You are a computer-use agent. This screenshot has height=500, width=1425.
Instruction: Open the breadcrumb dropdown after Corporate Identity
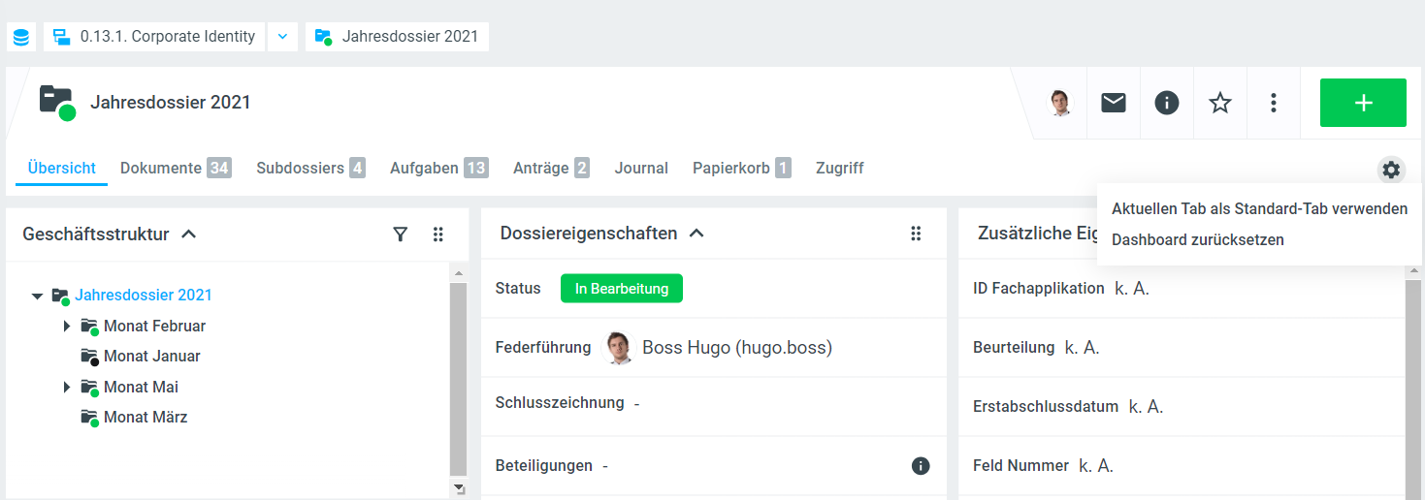pyautogui.click(x=282, y=37)
